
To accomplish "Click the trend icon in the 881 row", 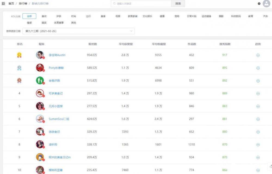I will (258, 119).
